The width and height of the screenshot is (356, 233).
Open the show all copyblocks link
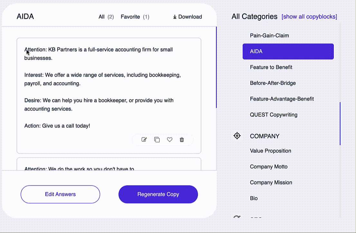309,17
